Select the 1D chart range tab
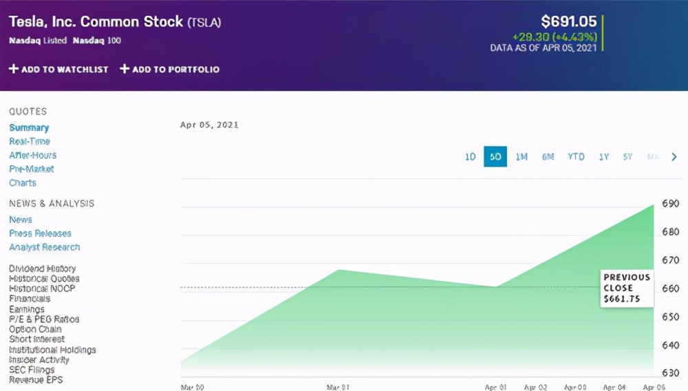The width and height of the screenshot is (688, 391). pyautogui.click(x=471, y=157)
